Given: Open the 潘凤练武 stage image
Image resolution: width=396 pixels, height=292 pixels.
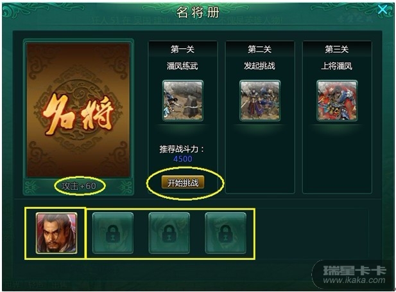Looking at the screenshot, I should [x=182, y=100].
